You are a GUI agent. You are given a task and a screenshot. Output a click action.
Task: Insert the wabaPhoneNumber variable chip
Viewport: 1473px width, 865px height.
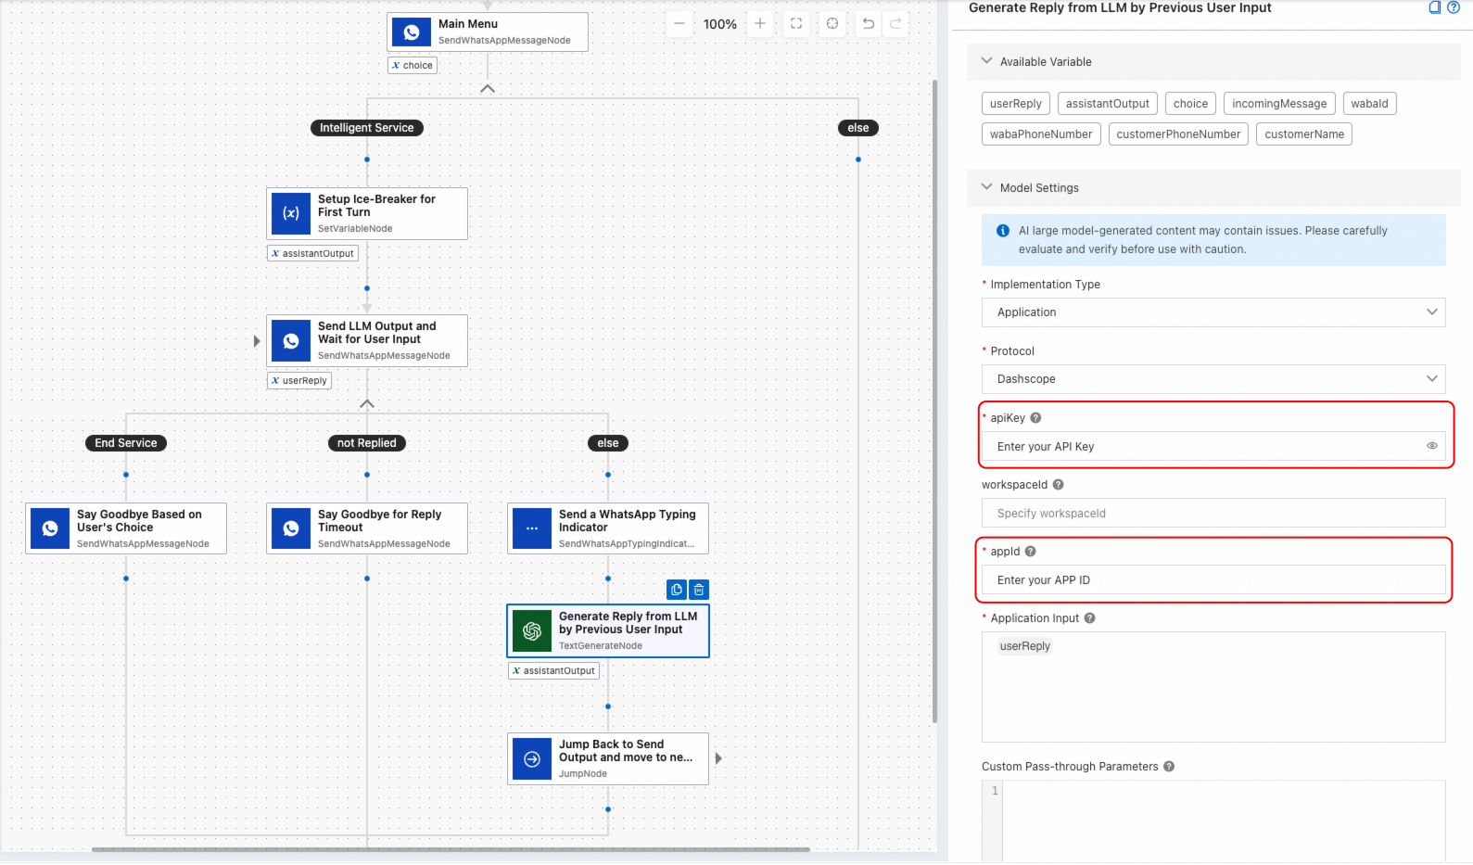(1041, 134)
